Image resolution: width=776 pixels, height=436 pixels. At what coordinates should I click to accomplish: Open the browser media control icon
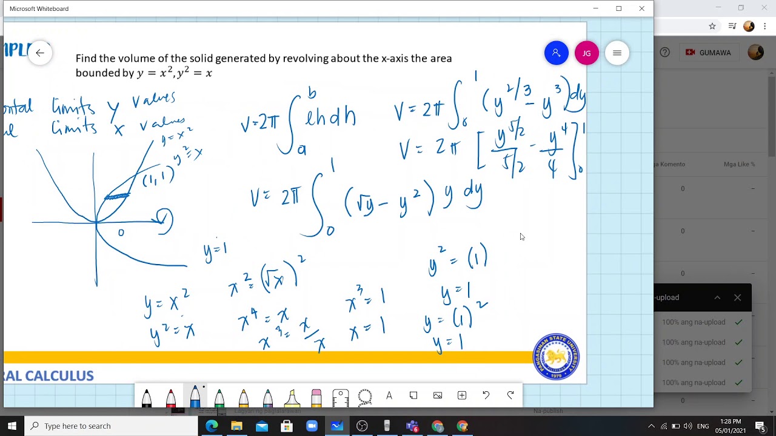tap(732, 26)
